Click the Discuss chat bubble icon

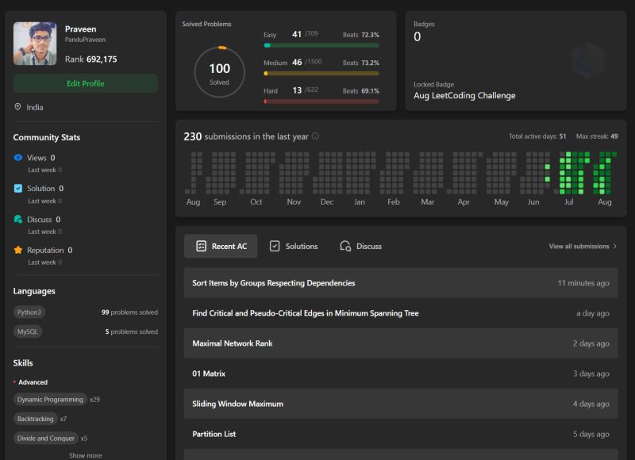point(18,219)
